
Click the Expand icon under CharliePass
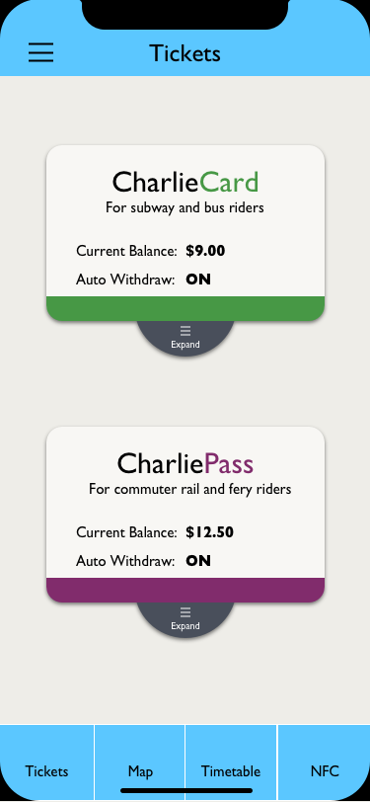[185, 612]
